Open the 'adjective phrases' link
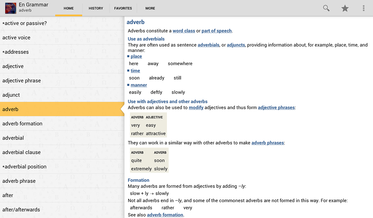 click(276, 108)
